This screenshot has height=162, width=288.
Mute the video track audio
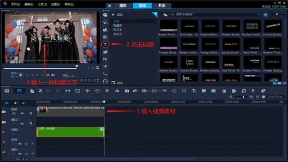[22, 113]
